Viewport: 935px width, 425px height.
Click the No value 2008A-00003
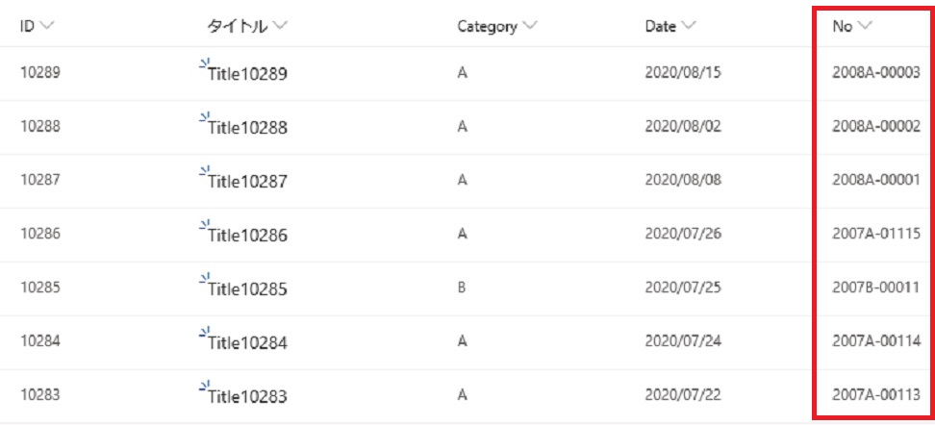pos(876,73)
